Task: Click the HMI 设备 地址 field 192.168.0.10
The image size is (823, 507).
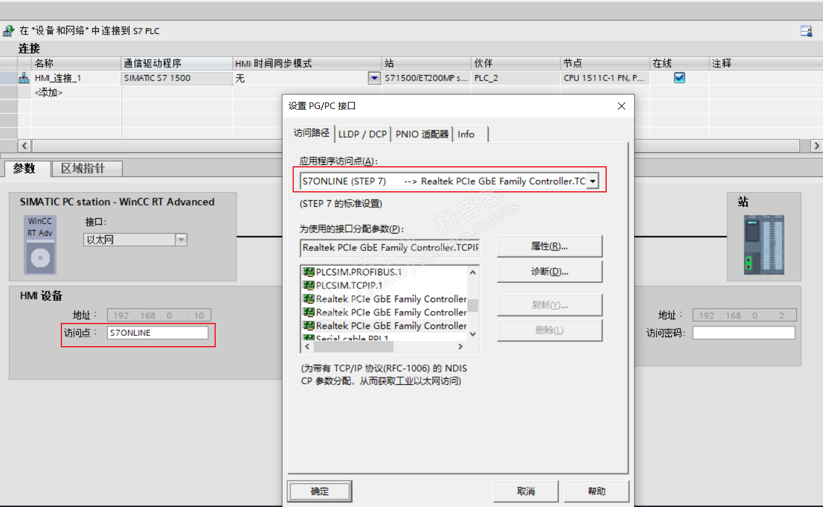Action: (x=159, y=315)
